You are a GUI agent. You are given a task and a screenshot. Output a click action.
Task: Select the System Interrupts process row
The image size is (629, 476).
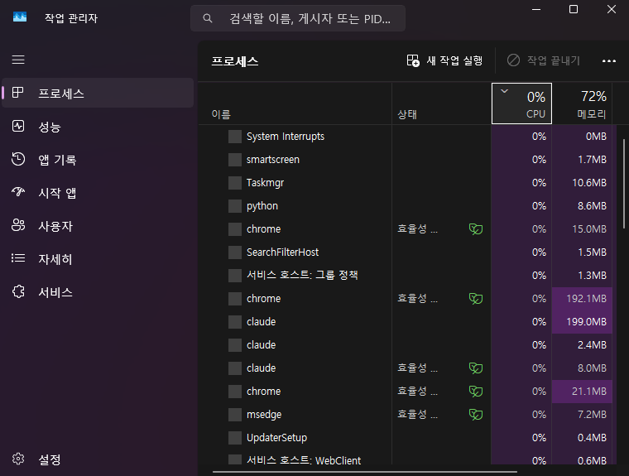406,137
